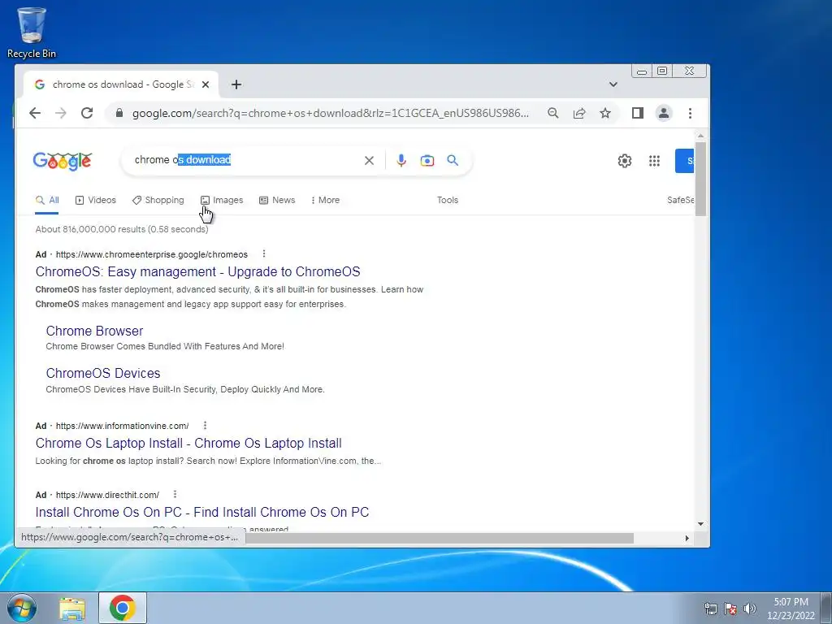This screenshot has width=832, height=624.
Task: Click the vertical scrollbar thumb
Action: [700, 179]
